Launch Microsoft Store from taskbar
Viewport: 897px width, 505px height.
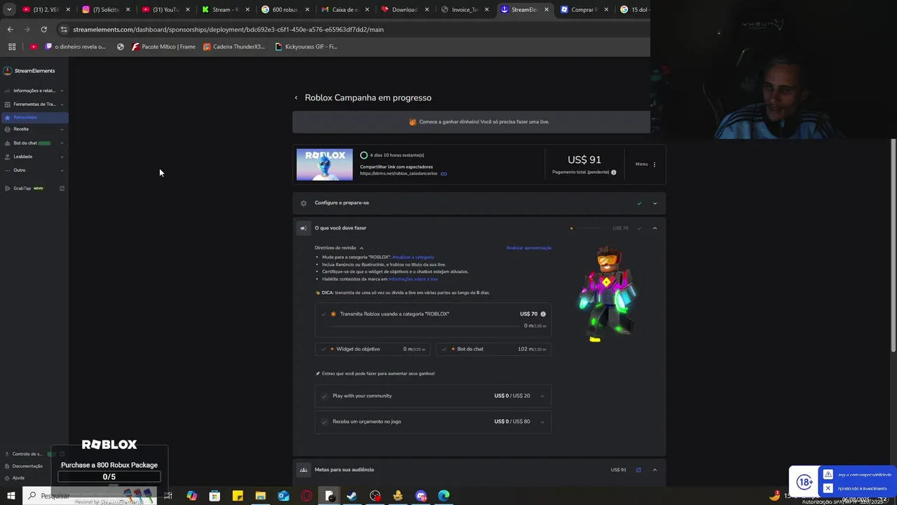click(x=214, y=496)
